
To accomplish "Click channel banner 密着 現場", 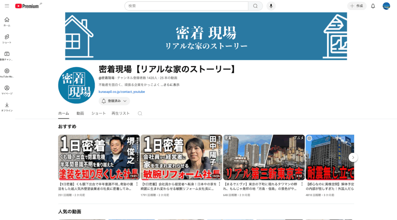I will [x=206, y=36].
